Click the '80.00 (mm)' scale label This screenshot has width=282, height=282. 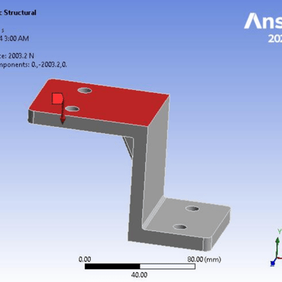point(204,259)
